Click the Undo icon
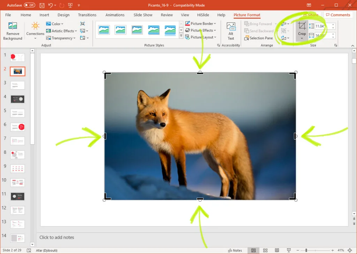The image size is (357, 254). [50, 5]
